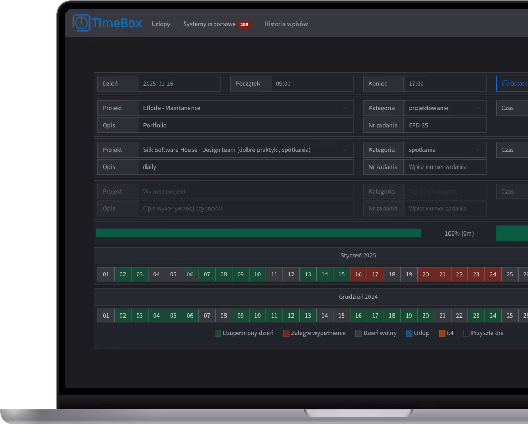Click Dzień wolny legend swatch
This screenshot has width=528, height=437.
click(358, 333)
